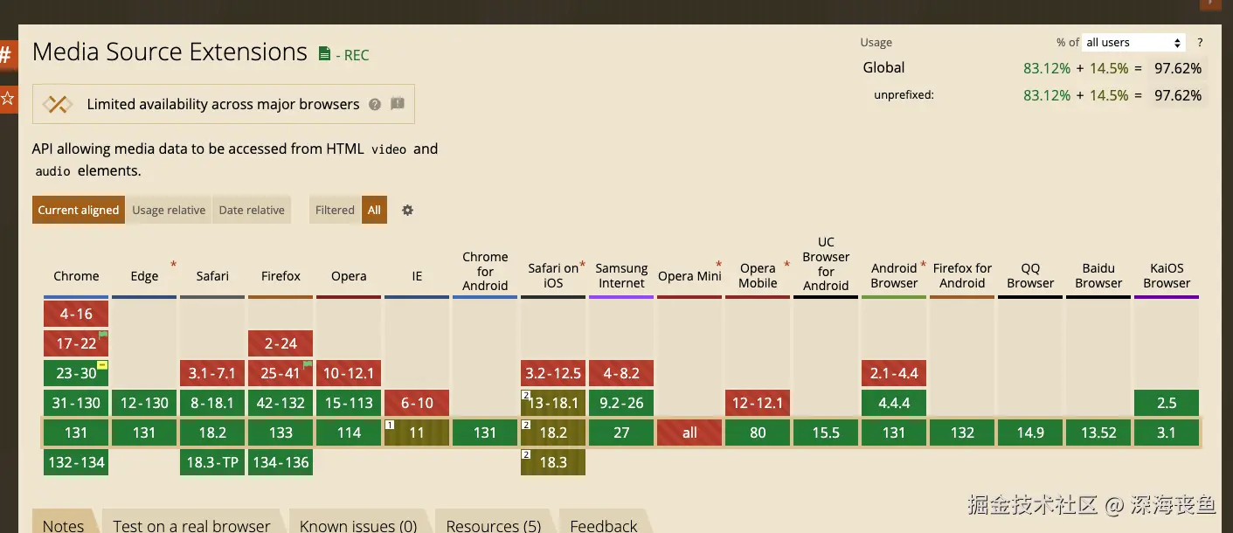Select Opera Mobile 12-12.1 cell

click(758, 403)
